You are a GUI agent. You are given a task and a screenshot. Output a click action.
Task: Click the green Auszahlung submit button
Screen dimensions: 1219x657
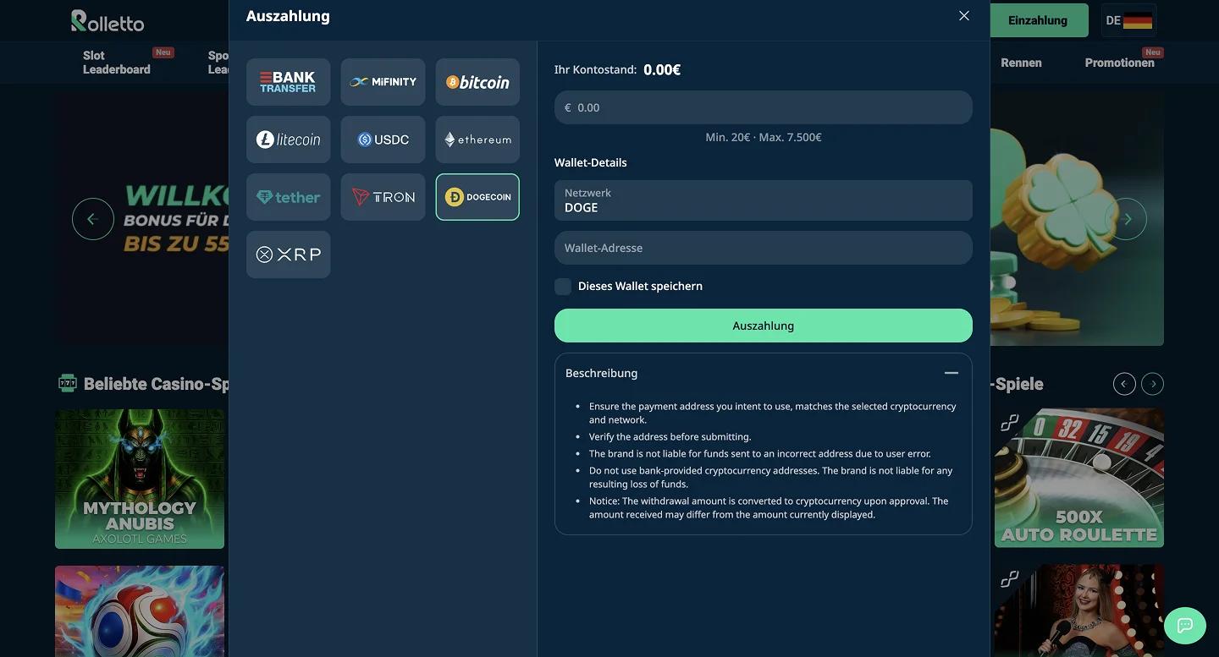763,326
